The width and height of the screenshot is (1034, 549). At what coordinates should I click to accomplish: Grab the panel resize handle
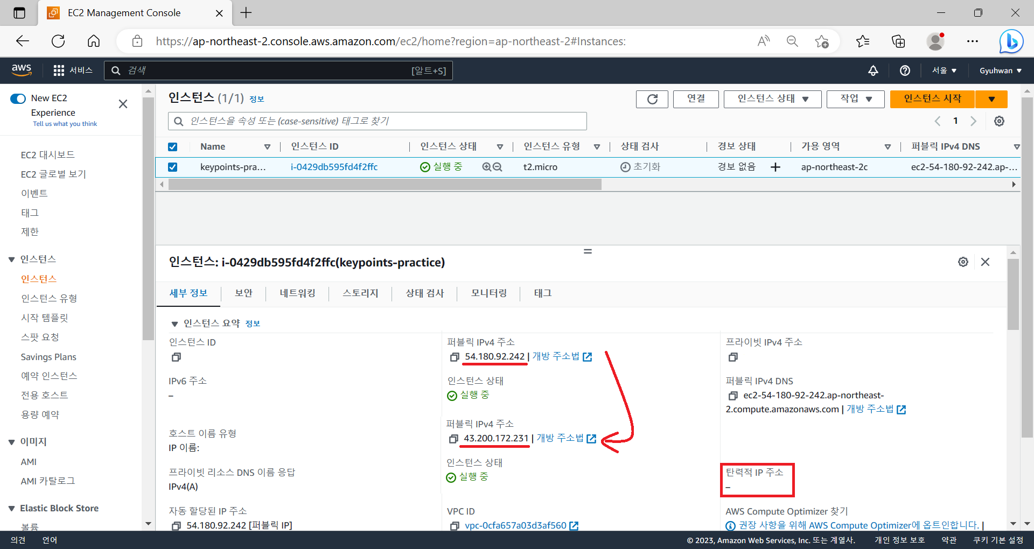tap(588, 251)
